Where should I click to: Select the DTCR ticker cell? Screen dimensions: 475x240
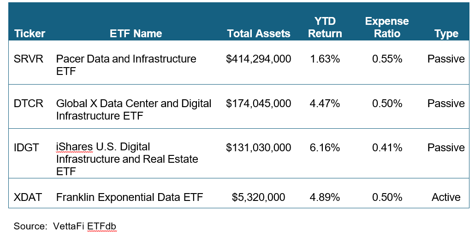point(29,103)
